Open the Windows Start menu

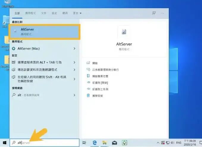[x=5, y=143]
